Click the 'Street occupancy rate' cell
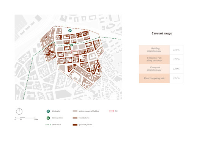Screen dimensions: 205x145 coord(154,78)
